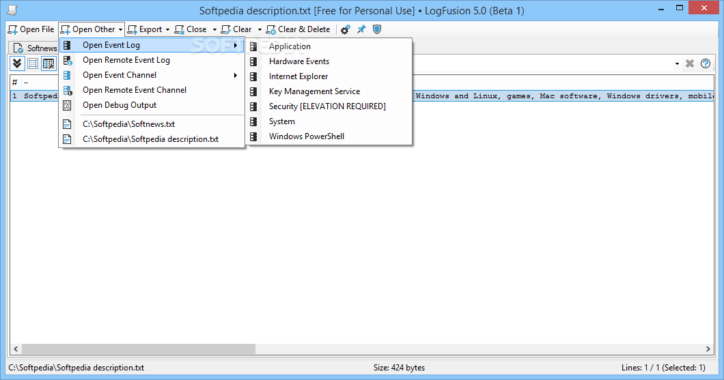Select the Windows PowerShell log
The height and width of the screenshot is (380, 724).
click(x=329, y=136)
